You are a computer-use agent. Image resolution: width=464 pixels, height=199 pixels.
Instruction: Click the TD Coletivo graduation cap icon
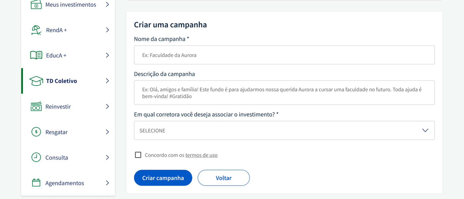36,81
